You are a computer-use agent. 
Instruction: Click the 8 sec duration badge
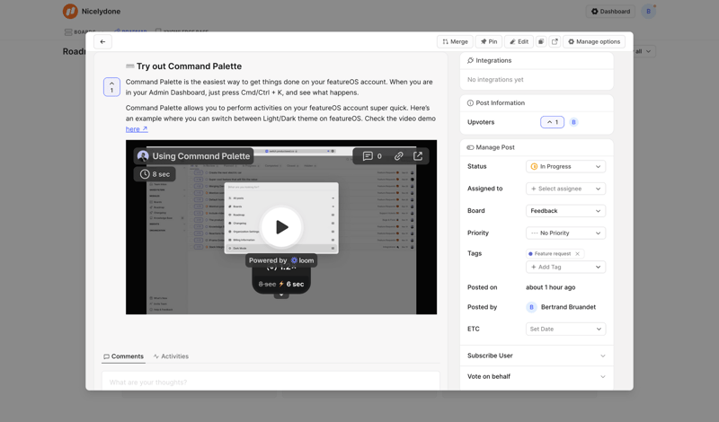point(155,174)
